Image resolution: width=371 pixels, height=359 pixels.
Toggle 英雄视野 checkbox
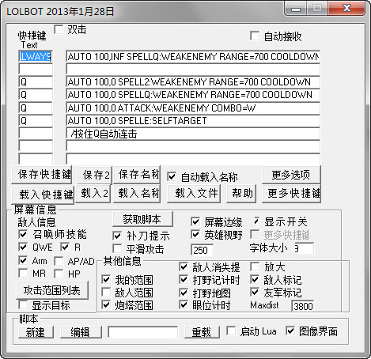195,234
